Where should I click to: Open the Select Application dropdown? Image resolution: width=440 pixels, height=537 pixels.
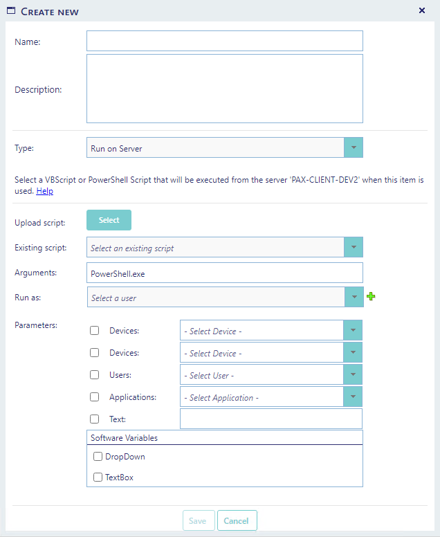pyautogui.click(x=353, y=397)
